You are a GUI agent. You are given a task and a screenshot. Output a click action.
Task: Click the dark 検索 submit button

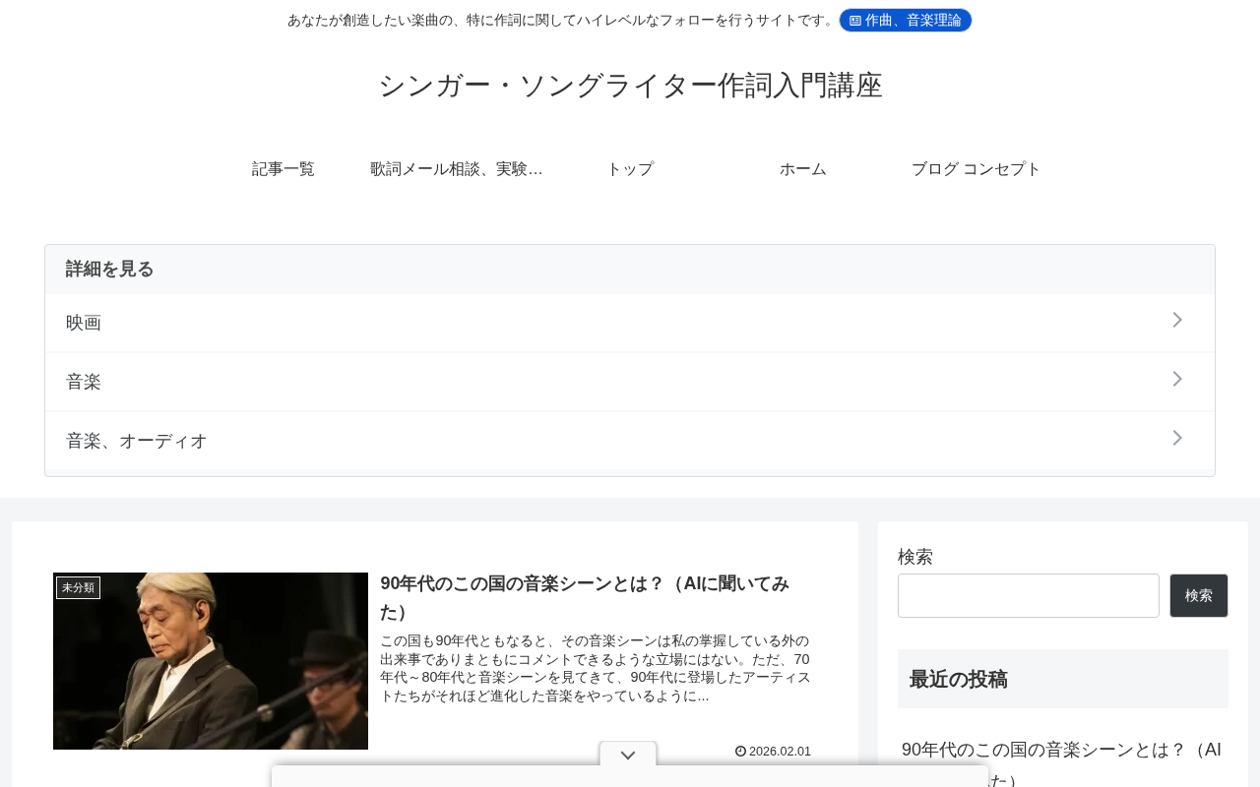[1199, 596]
